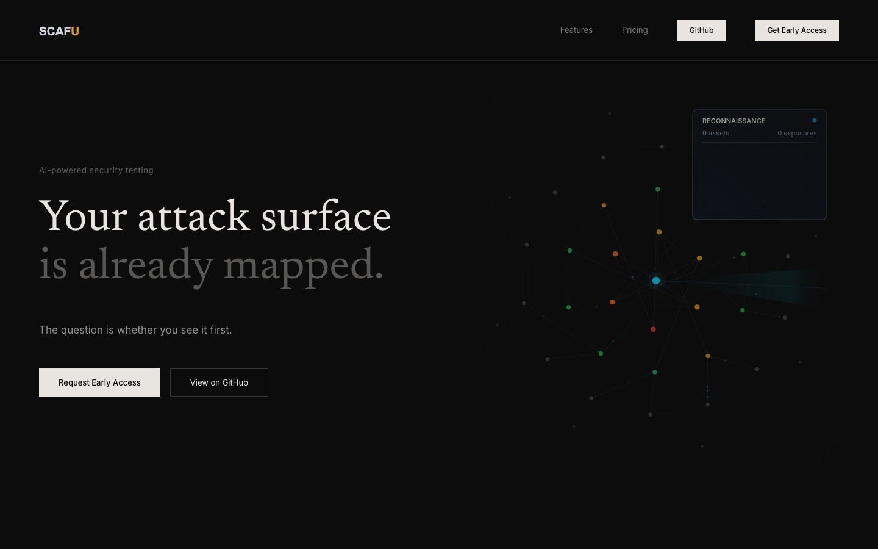The width and height of the screenshot is (878, 549).
Task: Go to the Pricing page link
Action: coord(635,30)
